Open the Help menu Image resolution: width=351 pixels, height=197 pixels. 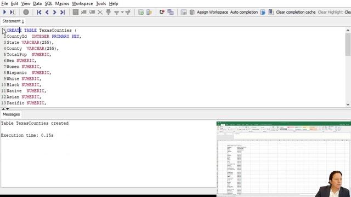(x=114, y=4)
